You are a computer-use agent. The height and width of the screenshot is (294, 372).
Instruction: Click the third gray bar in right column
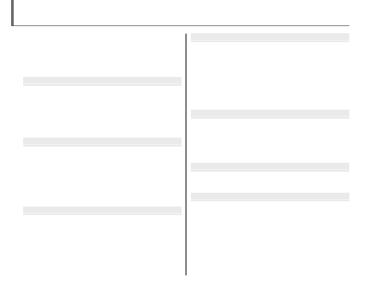click(270, 166)
